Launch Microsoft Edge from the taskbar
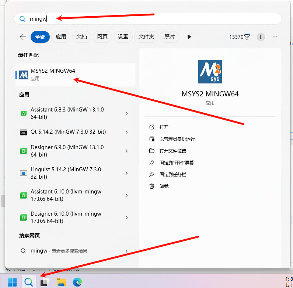The height and width of the screenshot is (288, 293). pyautogui.click(x=77, y=282)
